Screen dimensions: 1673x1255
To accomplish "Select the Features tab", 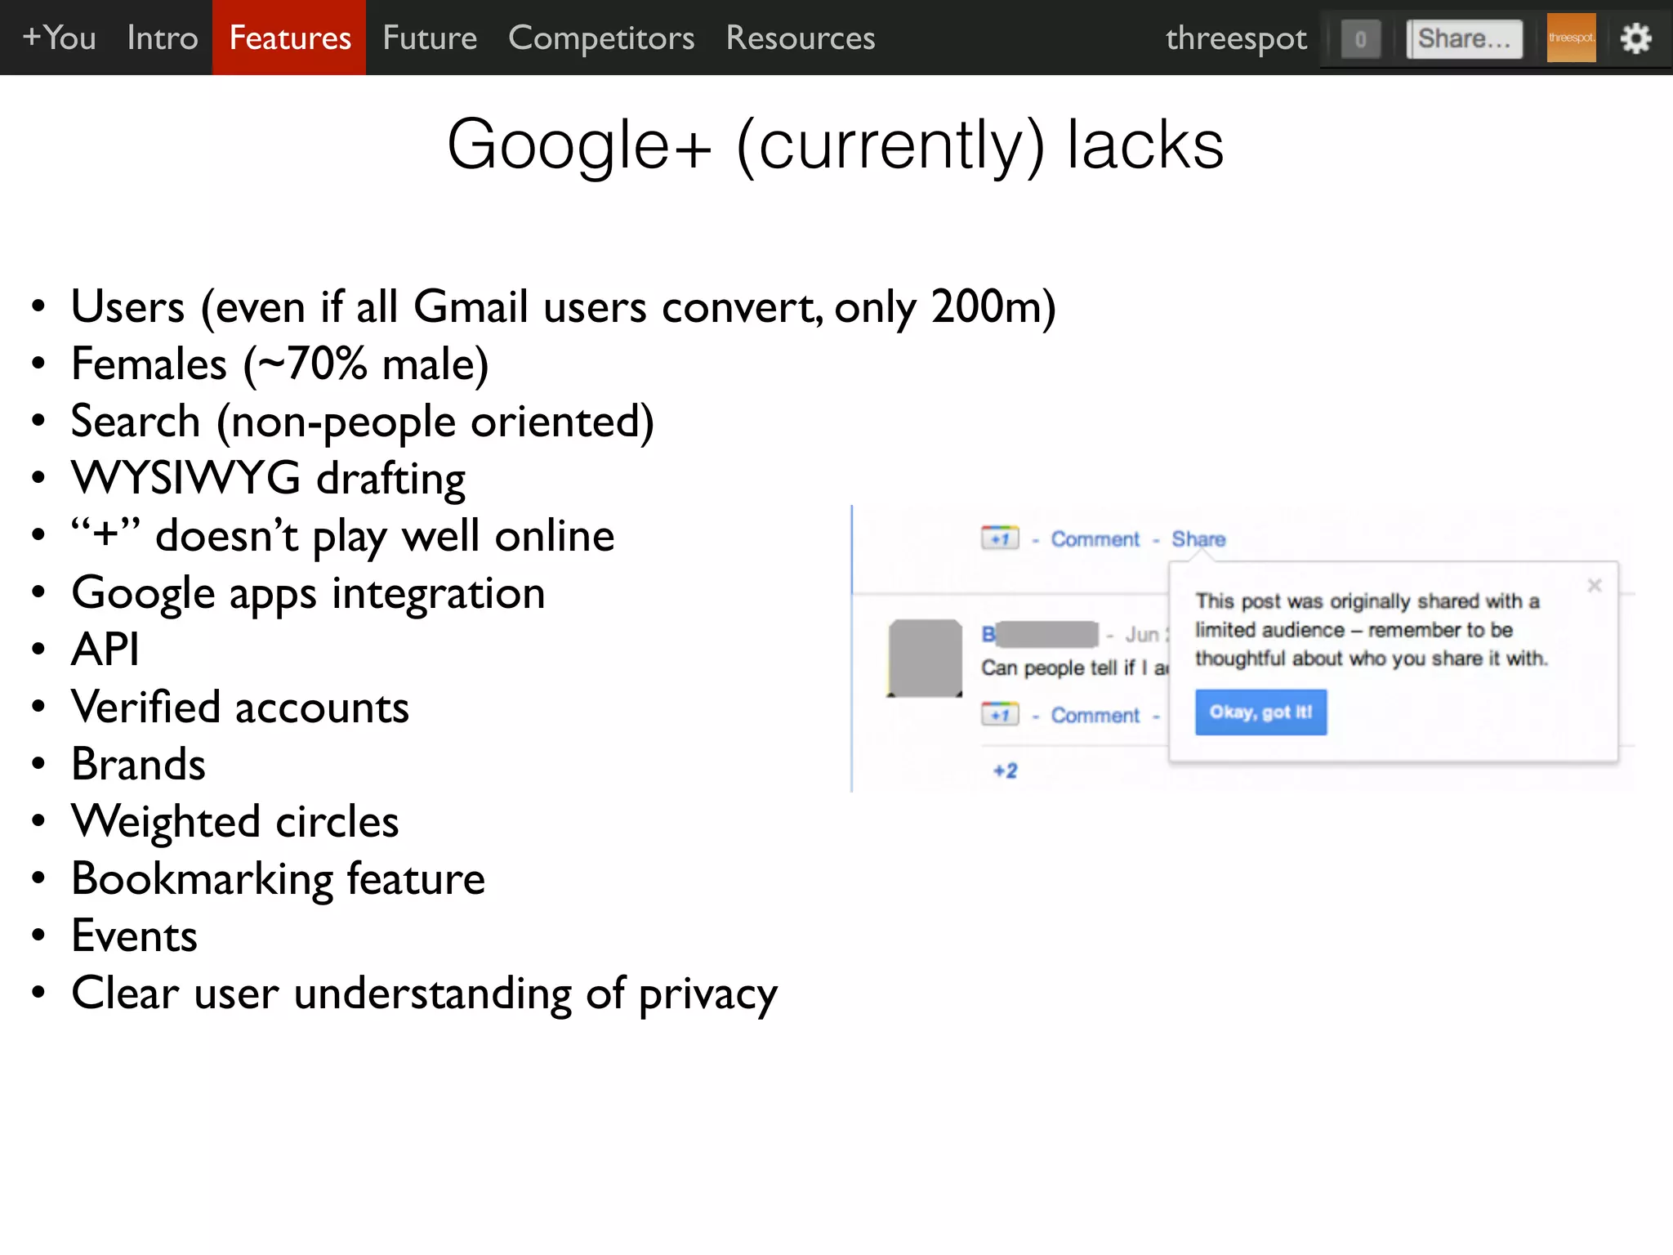I will [289, 38].
